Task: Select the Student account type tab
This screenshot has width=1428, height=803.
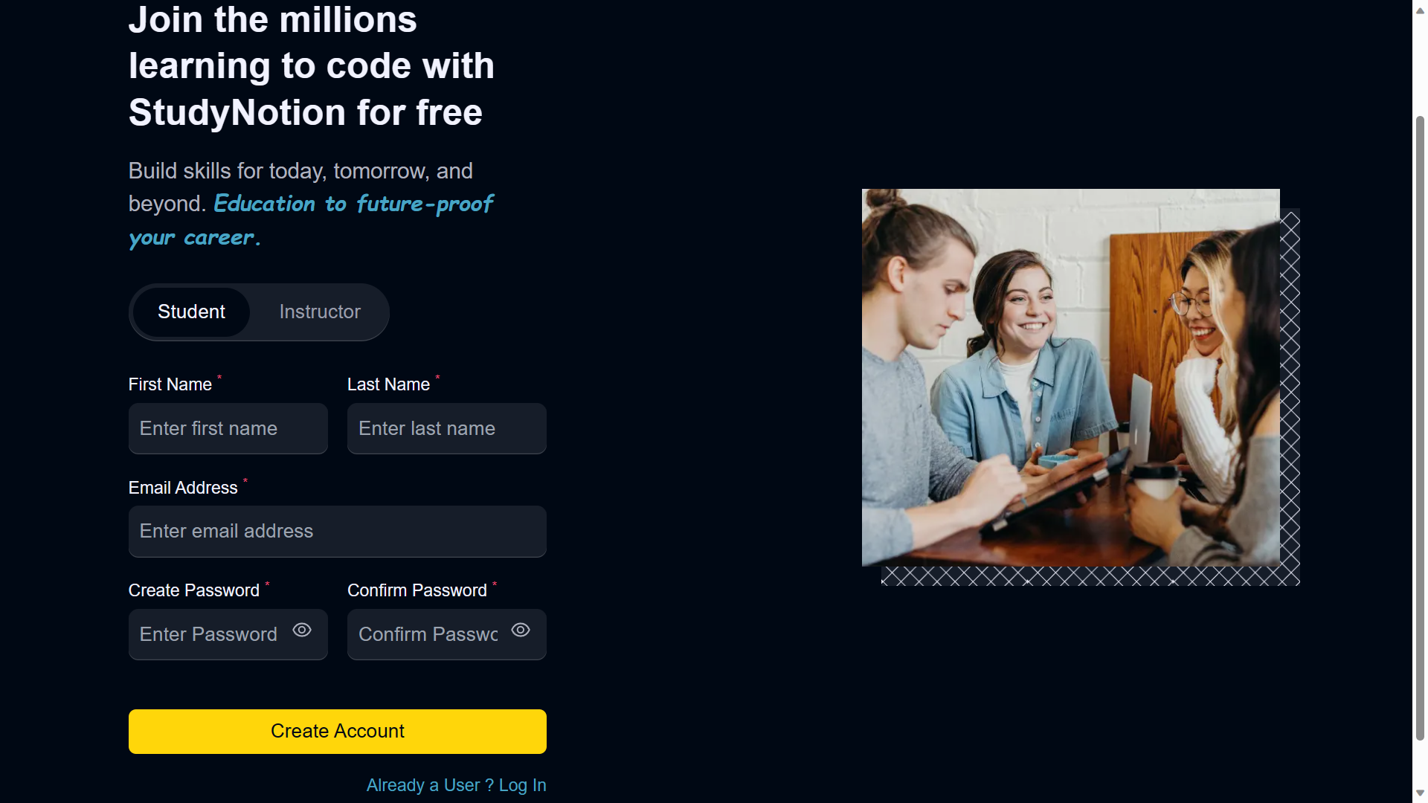Action: coord(191,312)
